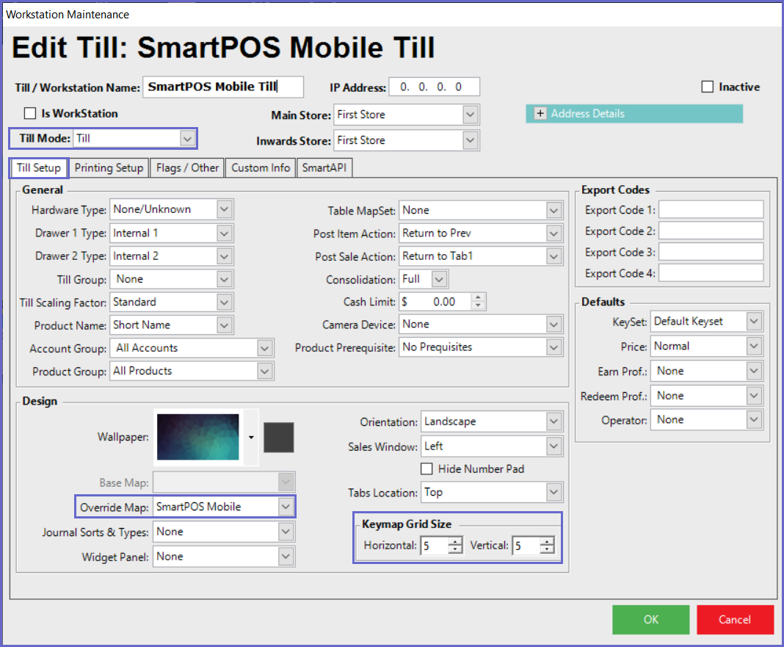Image resolution: width=784 pixels, height=647 pixels.
Task: Open the Main Store dropdown
Action: [x=470, y=115]
